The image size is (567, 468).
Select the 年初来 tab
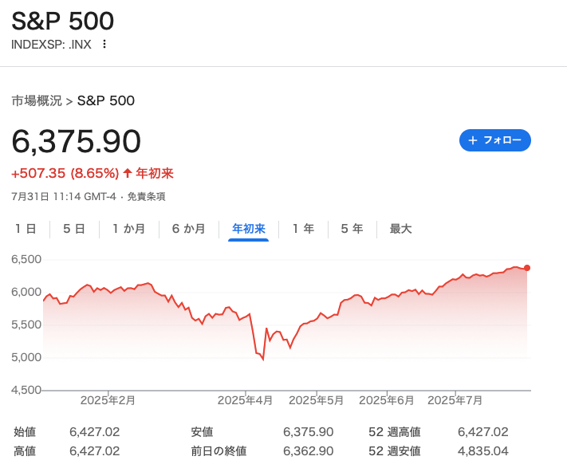click(x=249, y=229)
